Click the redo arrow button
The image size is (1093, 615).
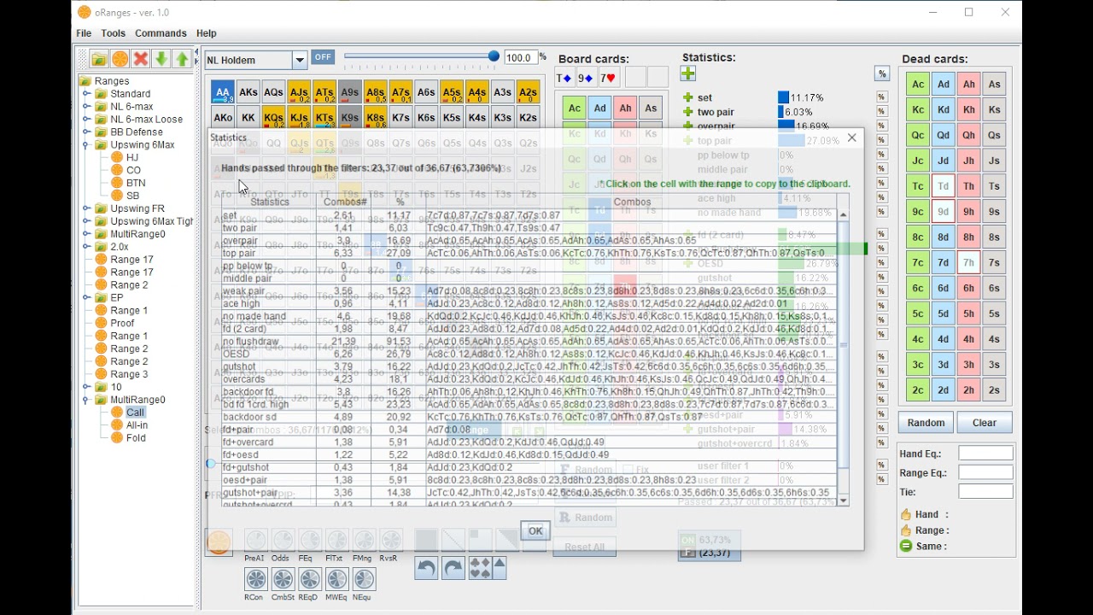click(x=453, y=568)
